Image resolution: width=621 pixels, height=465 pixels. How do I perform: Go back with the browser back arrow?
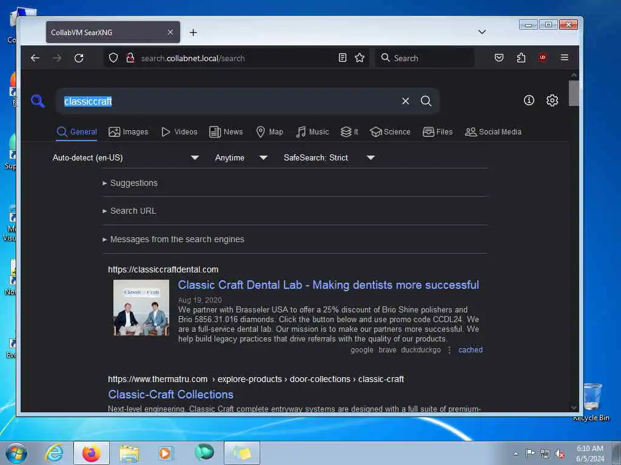tap(35, 58)
